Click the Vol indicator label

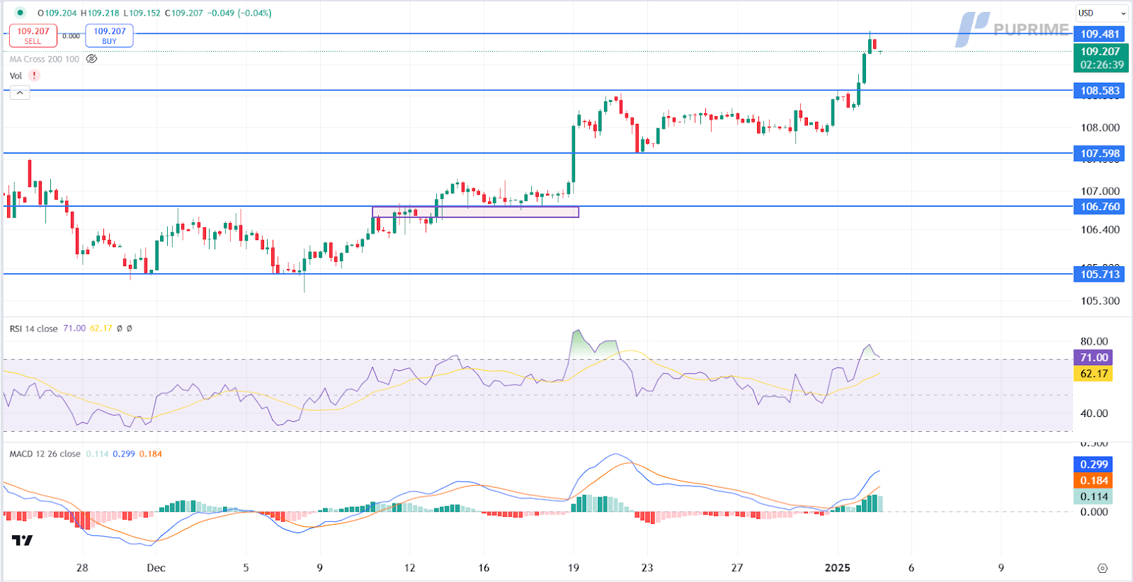(x=16, y=76)
